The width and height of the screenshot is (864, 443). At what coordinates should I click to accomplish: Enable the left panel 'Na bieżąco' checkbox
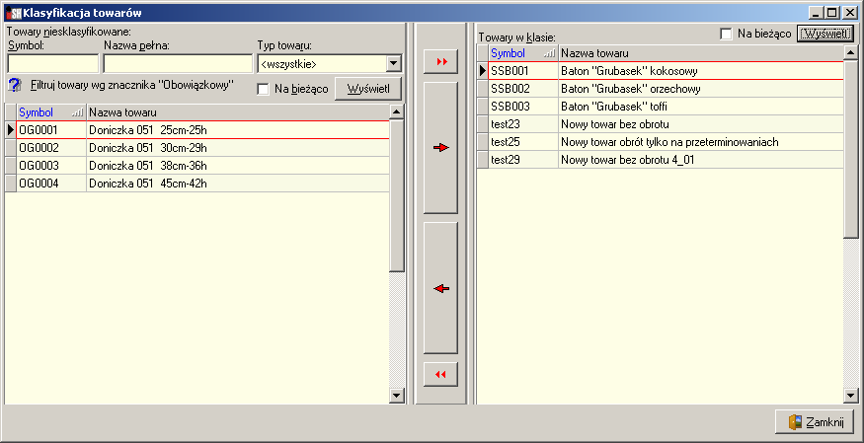coord(264,89)
